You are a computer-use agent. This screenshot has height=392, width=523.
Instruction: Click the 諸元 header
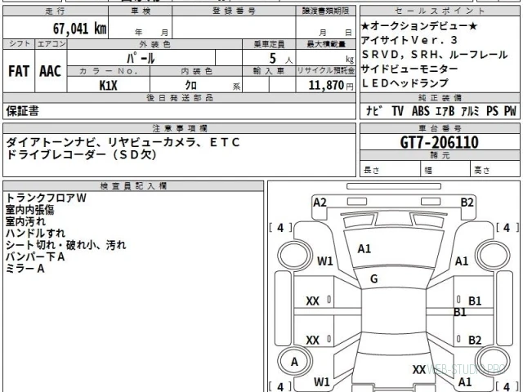click(x=440, y=155)
